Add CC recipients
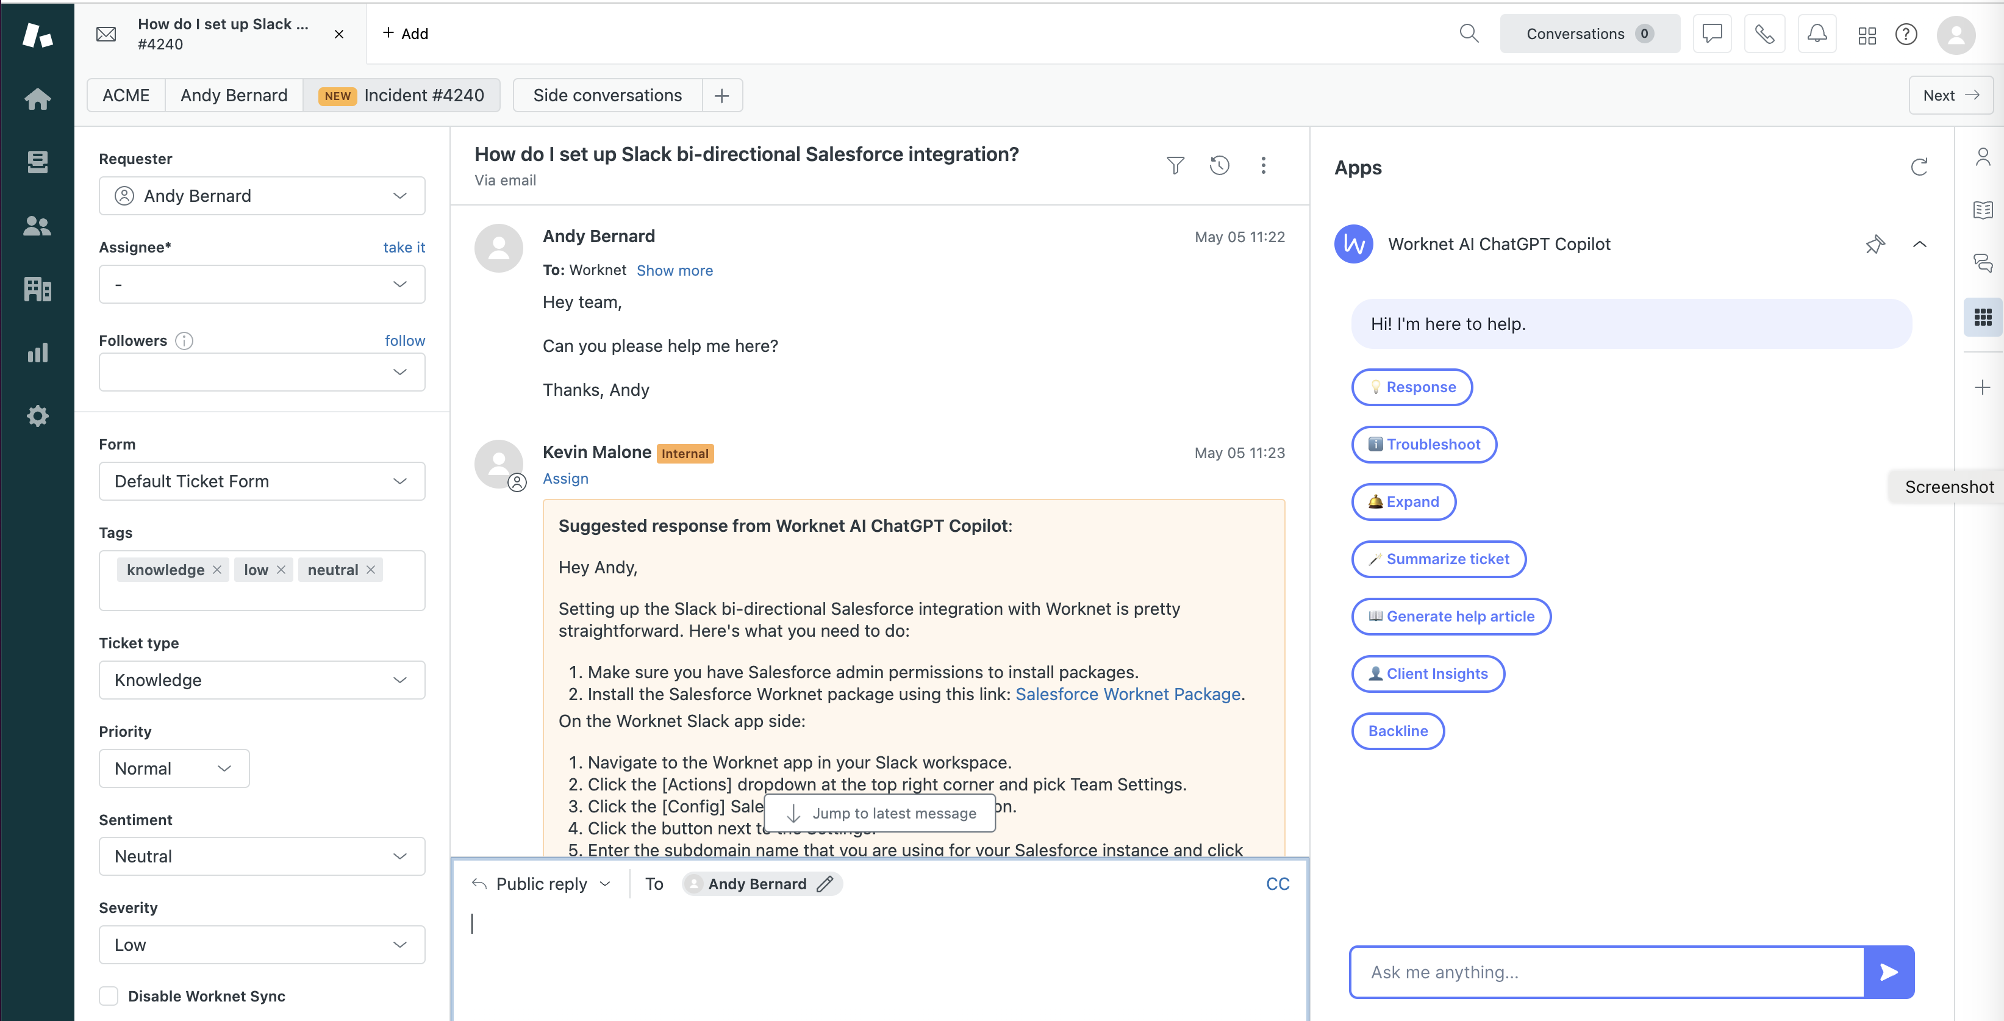 (1278, 884)
